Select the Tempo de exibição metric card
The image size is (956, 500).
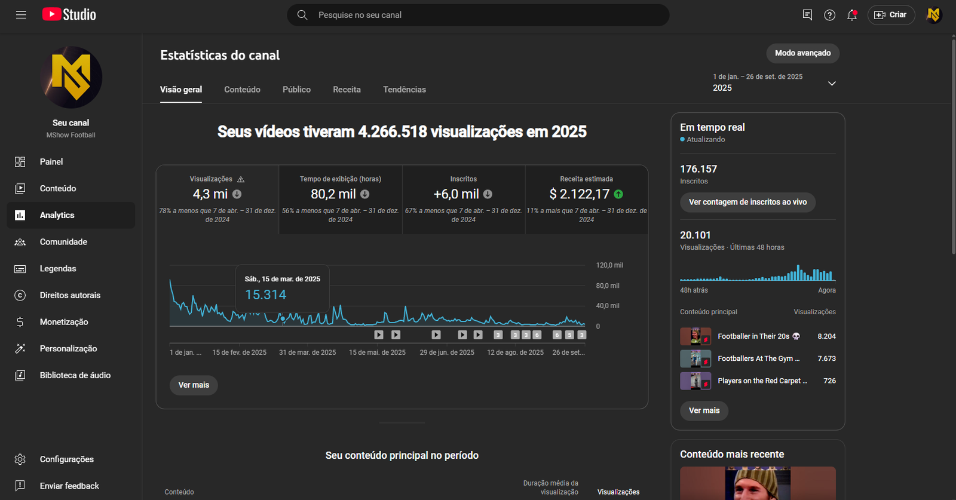pos(340,200)
